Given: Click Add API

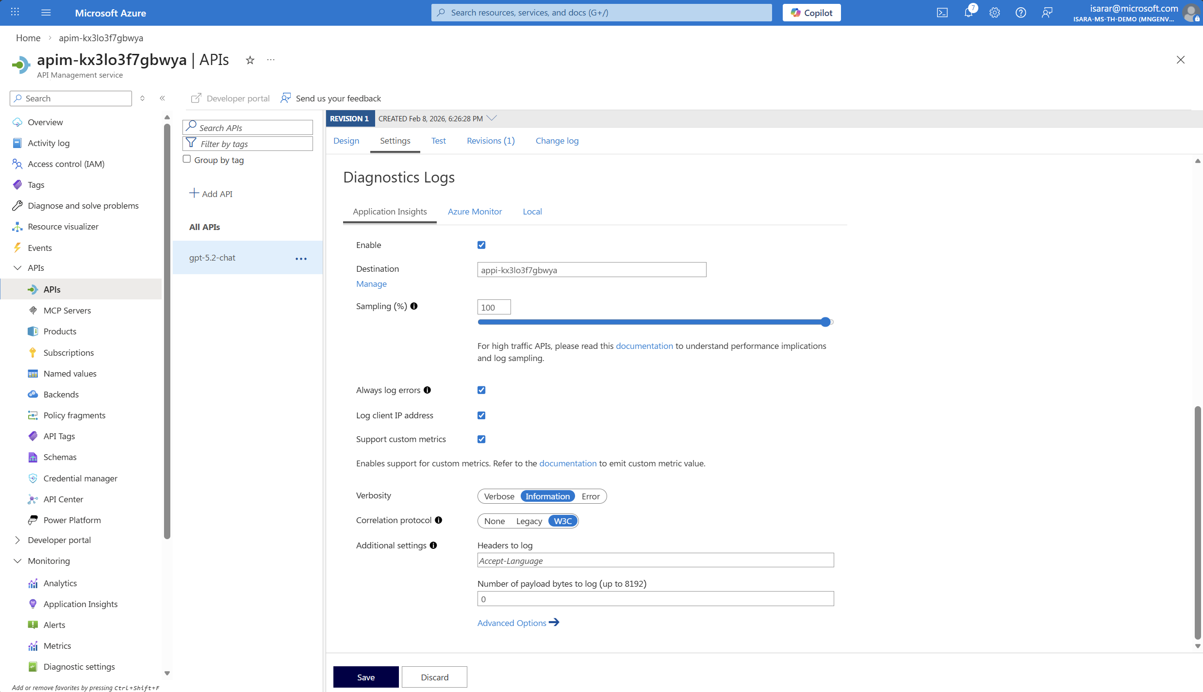Looking at the screenshot, I should [x=211, y=194].
